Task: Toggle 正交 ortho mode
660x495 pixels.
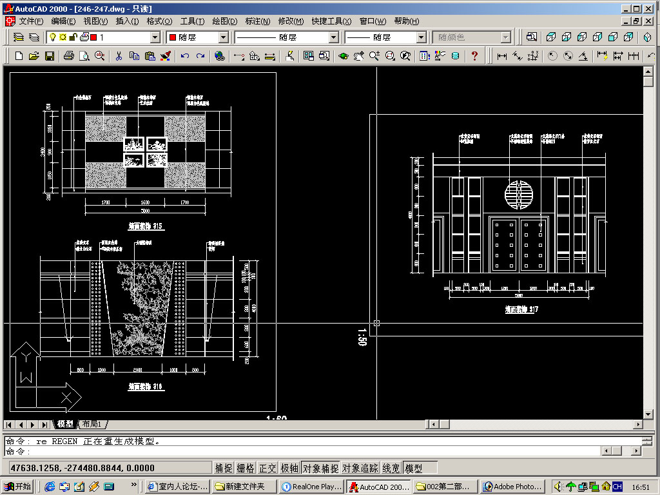Action: pyautogui.click(x=267, y=468)
